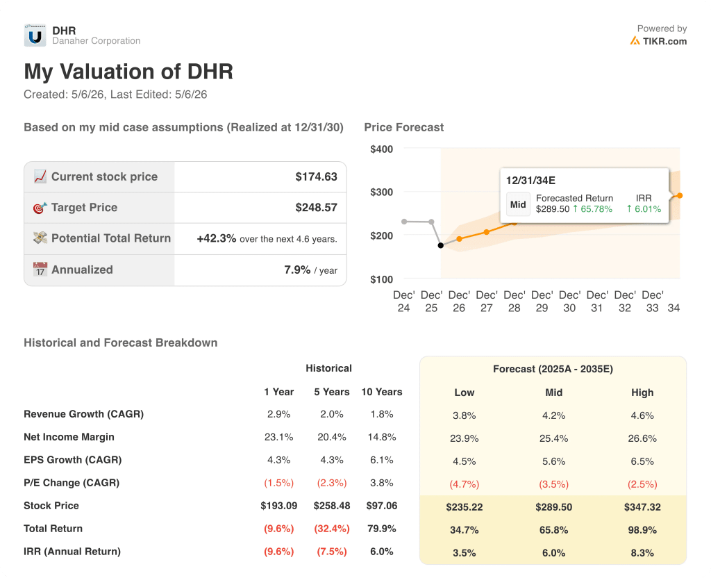Click the Net Income Margin row label
Viewport: 711px width, 578px height.
click(x=69, y=437)
